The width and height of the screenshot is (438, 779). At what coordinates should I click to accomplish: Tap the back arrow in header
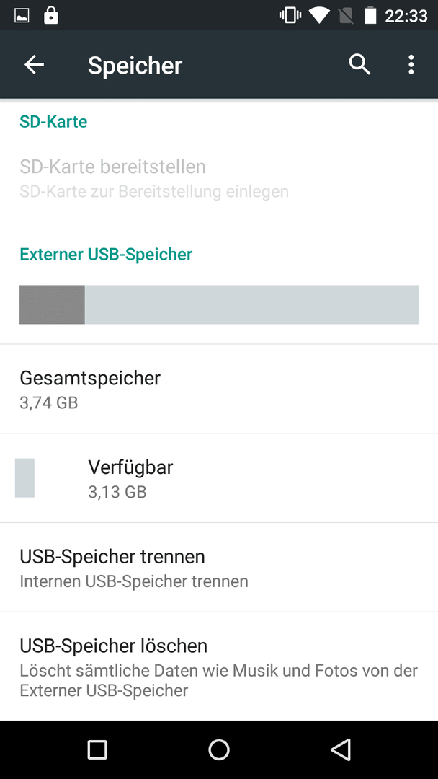click(35, 65)
